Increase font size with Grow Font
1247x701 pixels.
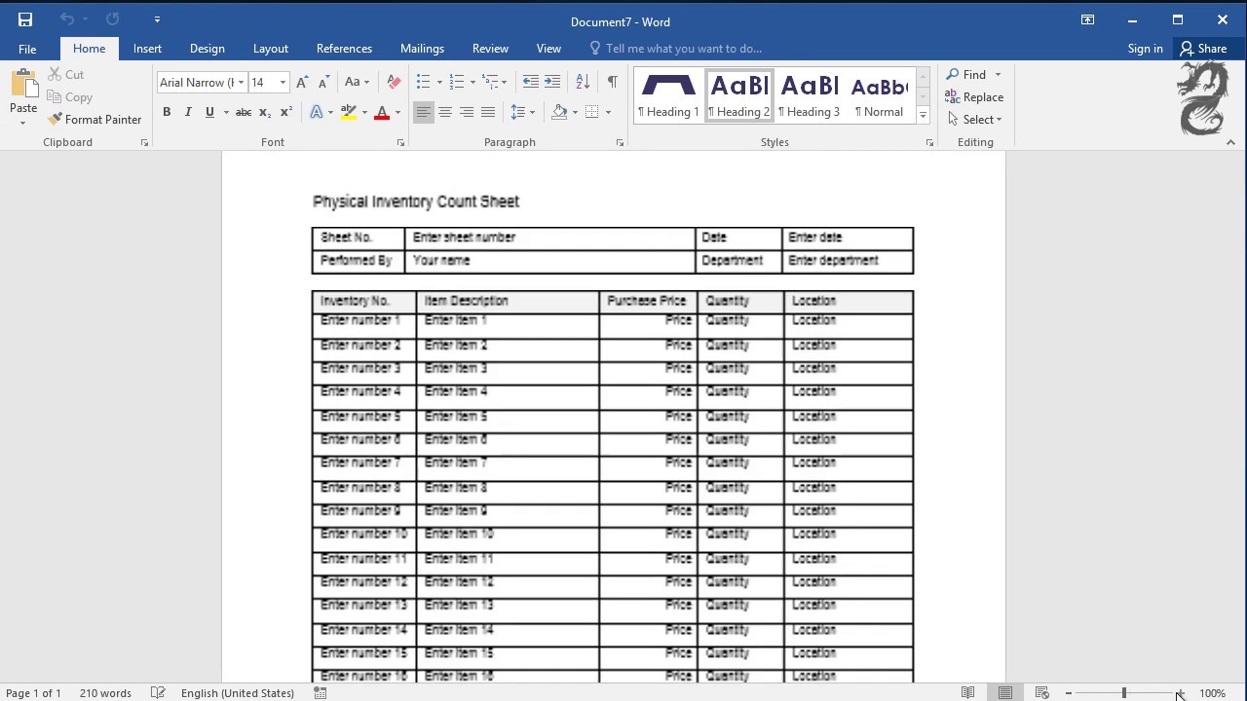tap(303, 83)
